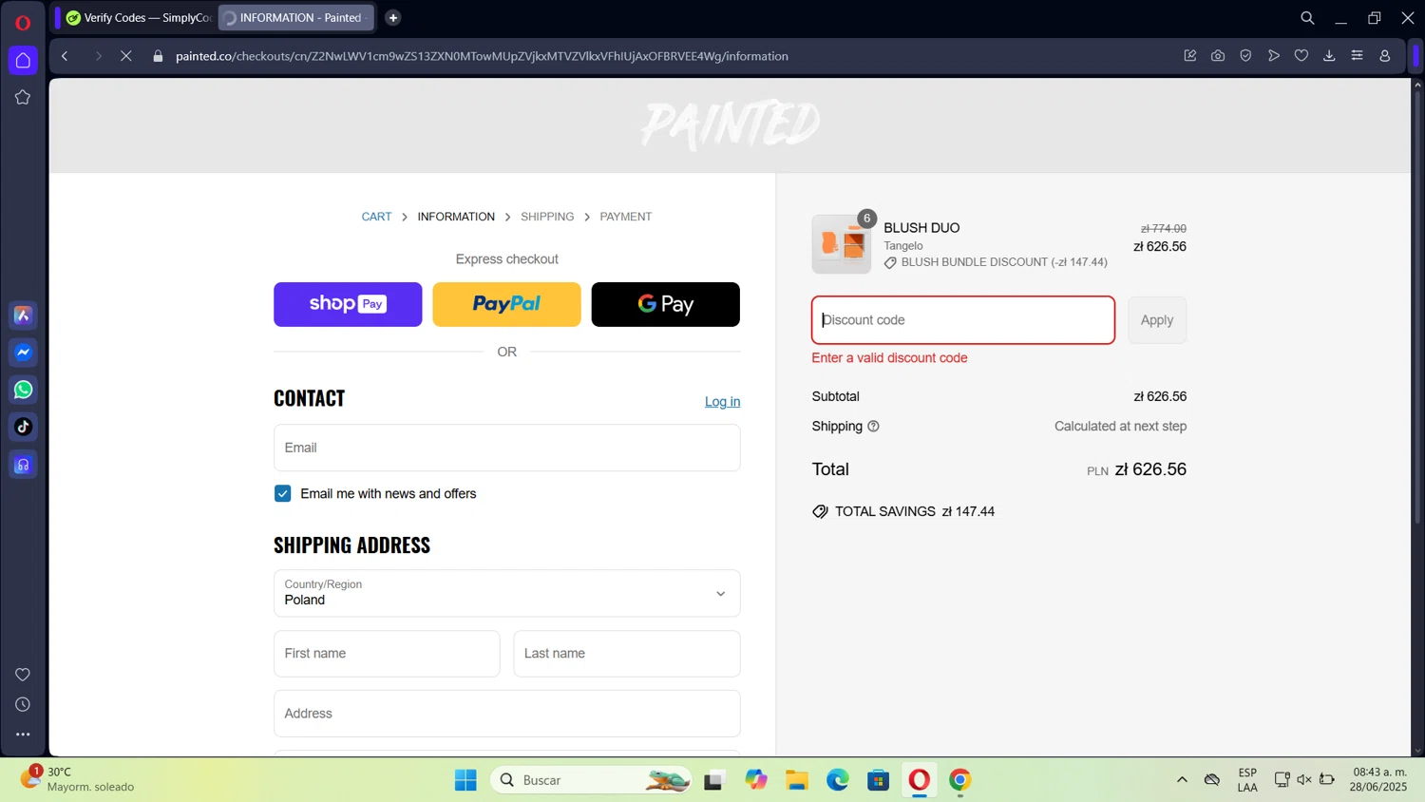Open history clock in sidebar

(x=23, y=705)
